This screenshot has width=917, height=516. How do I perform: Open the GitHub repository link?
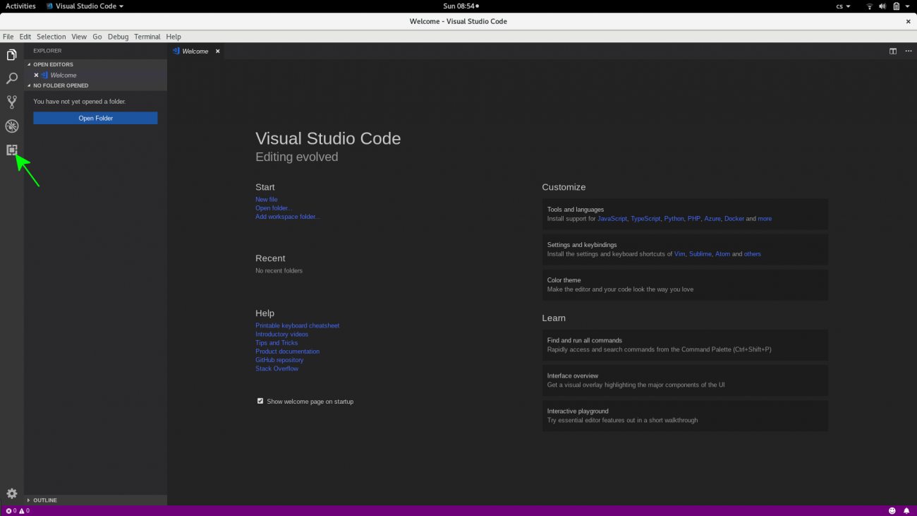tap(279, 360)
